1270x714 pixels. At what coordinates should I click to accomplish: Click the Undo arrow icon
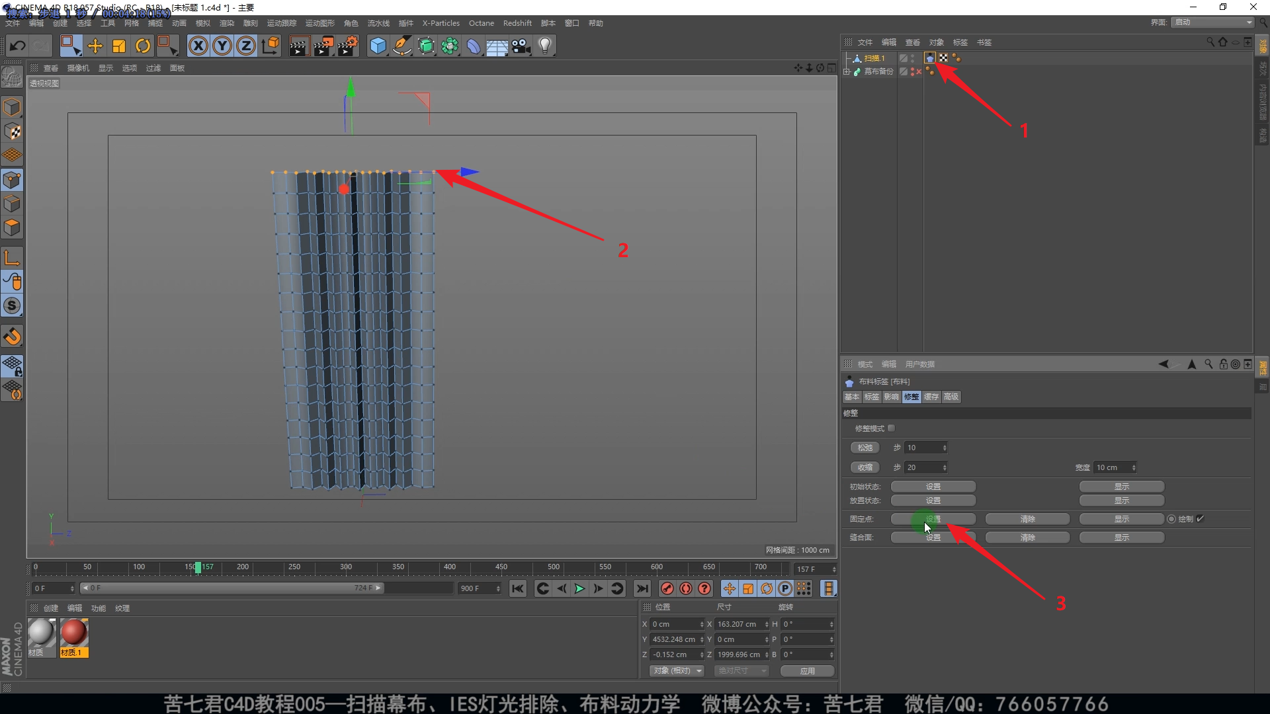click(x=18, y=46)
